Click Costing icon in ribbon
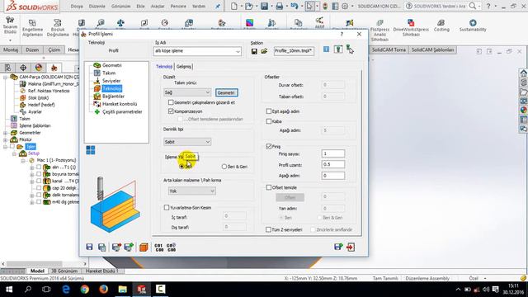 (x=441, y=26)
